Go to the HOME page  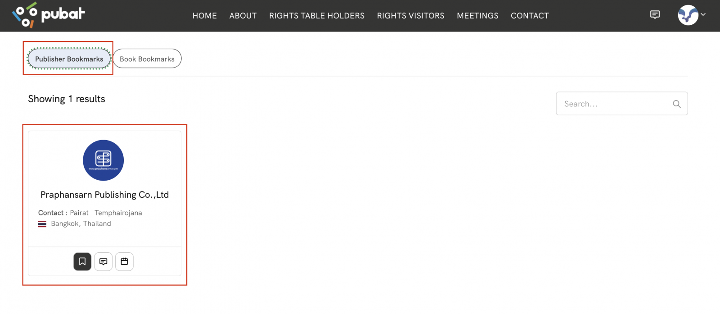point(205,16)
